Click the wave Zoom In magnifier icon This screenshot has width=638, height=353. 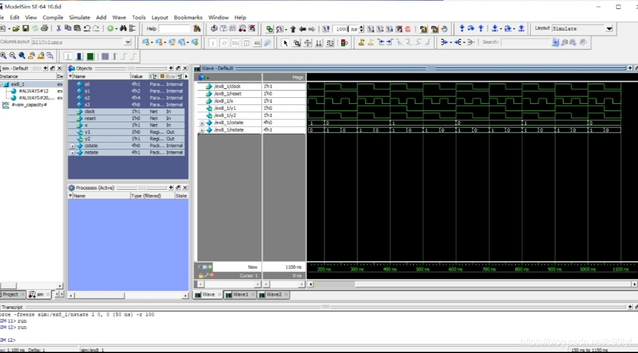click(x=3, y=55)
